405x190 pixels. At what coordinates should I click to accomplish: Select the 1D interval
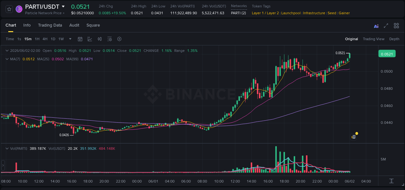pos(53,39)
